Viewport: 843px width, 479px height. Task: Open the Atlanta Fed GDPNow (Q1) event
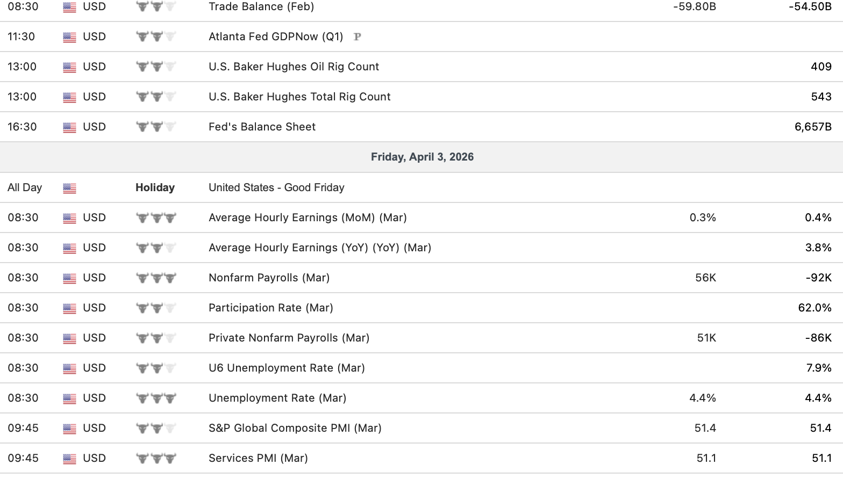pyautogui.click(x=276, y=37)
